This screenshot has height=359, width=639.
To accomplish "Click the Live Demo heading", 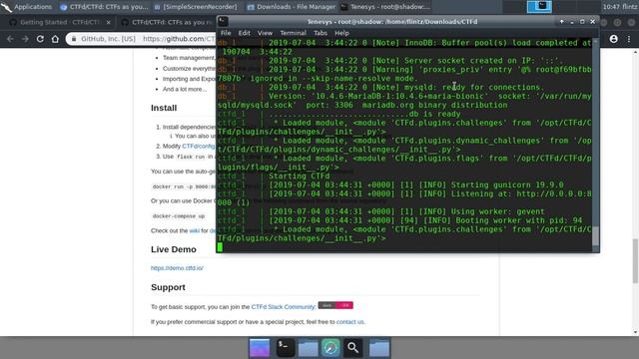I will point(174,249).
